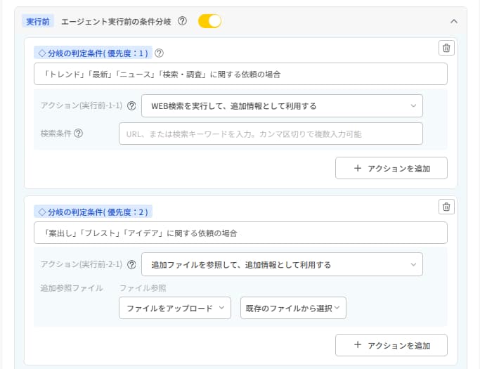Collapse the 実行前 condition section
The height and width of the screenshot is (369, 480).
(x=454, y=21)
